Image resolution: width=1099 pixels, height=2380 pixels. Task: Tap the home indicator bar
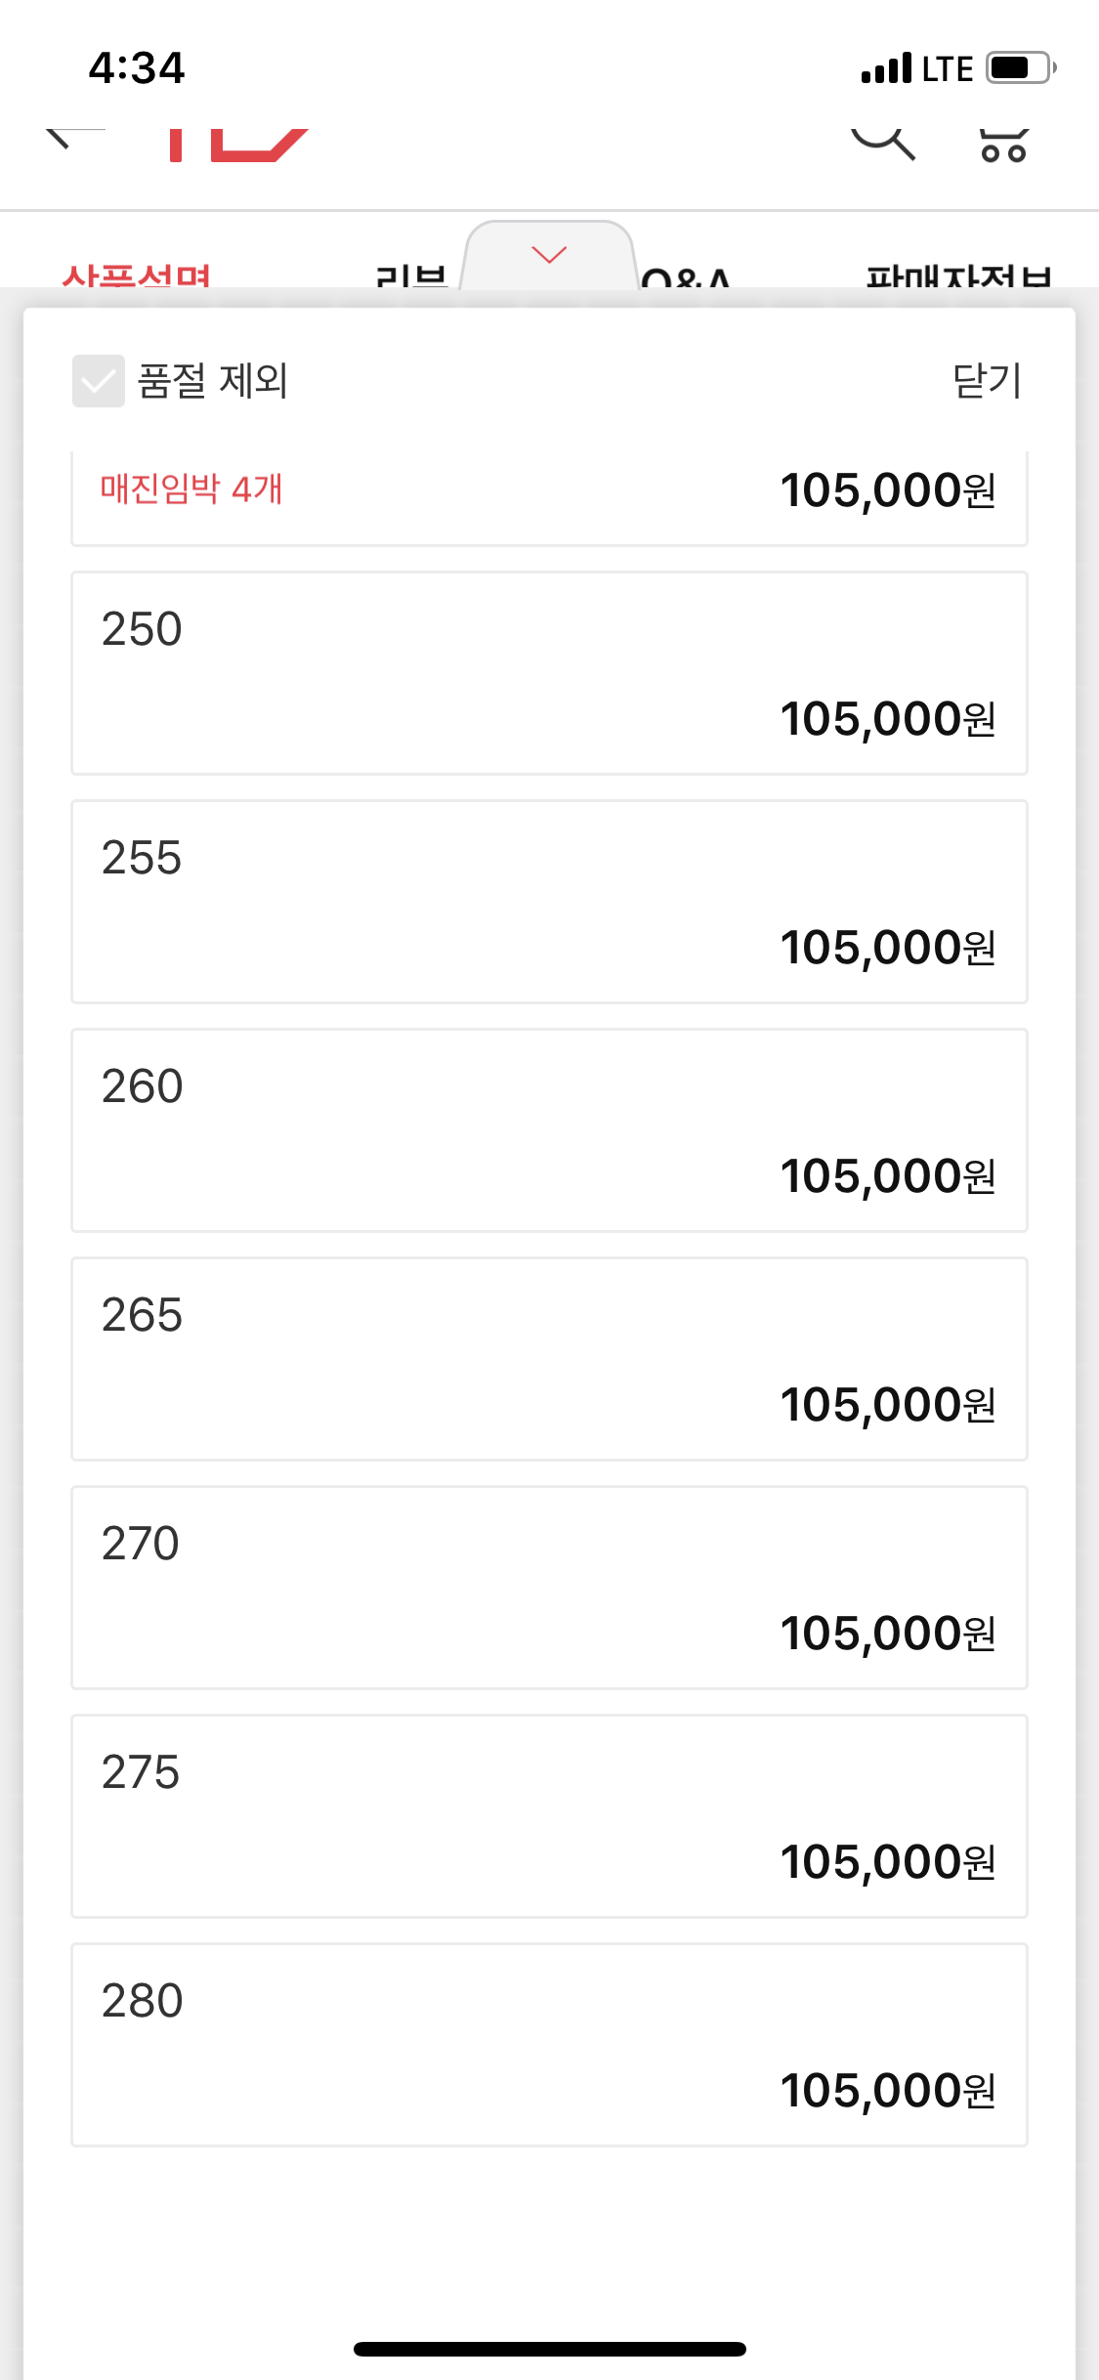(x=549, y=2349)
